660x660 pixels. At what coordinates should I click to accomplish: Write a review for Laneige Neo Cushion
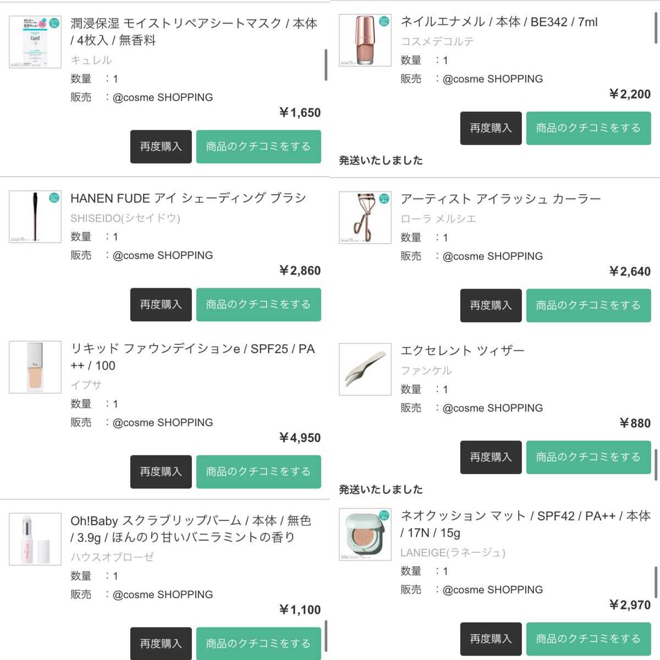point(588,639)
